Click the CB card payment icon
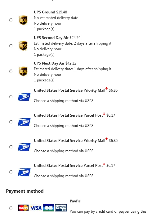147x218 pixels. pos(49,208)
